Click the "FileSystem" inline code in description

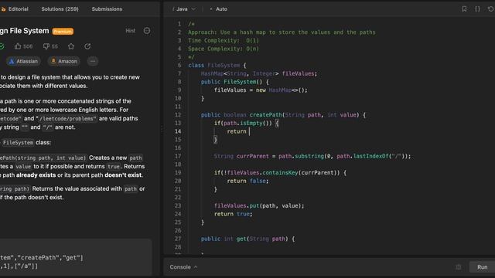(18, 143)
